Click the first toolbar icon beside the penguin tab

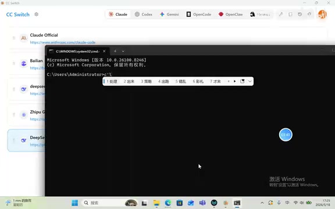point(281,15)
